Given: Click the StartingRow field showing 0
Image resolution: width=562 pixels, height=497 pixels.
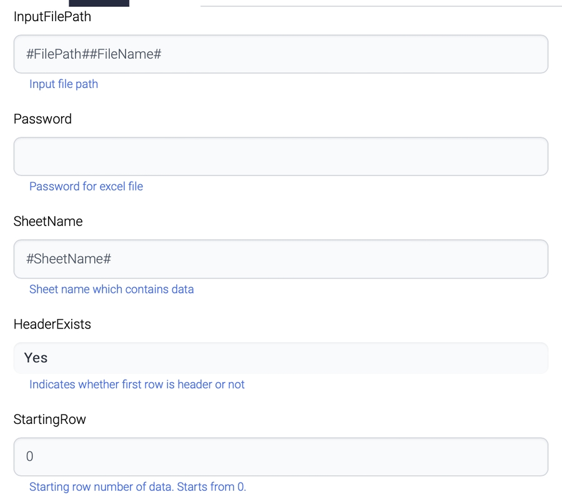Looking at the screenshot, I should (281, 456).
